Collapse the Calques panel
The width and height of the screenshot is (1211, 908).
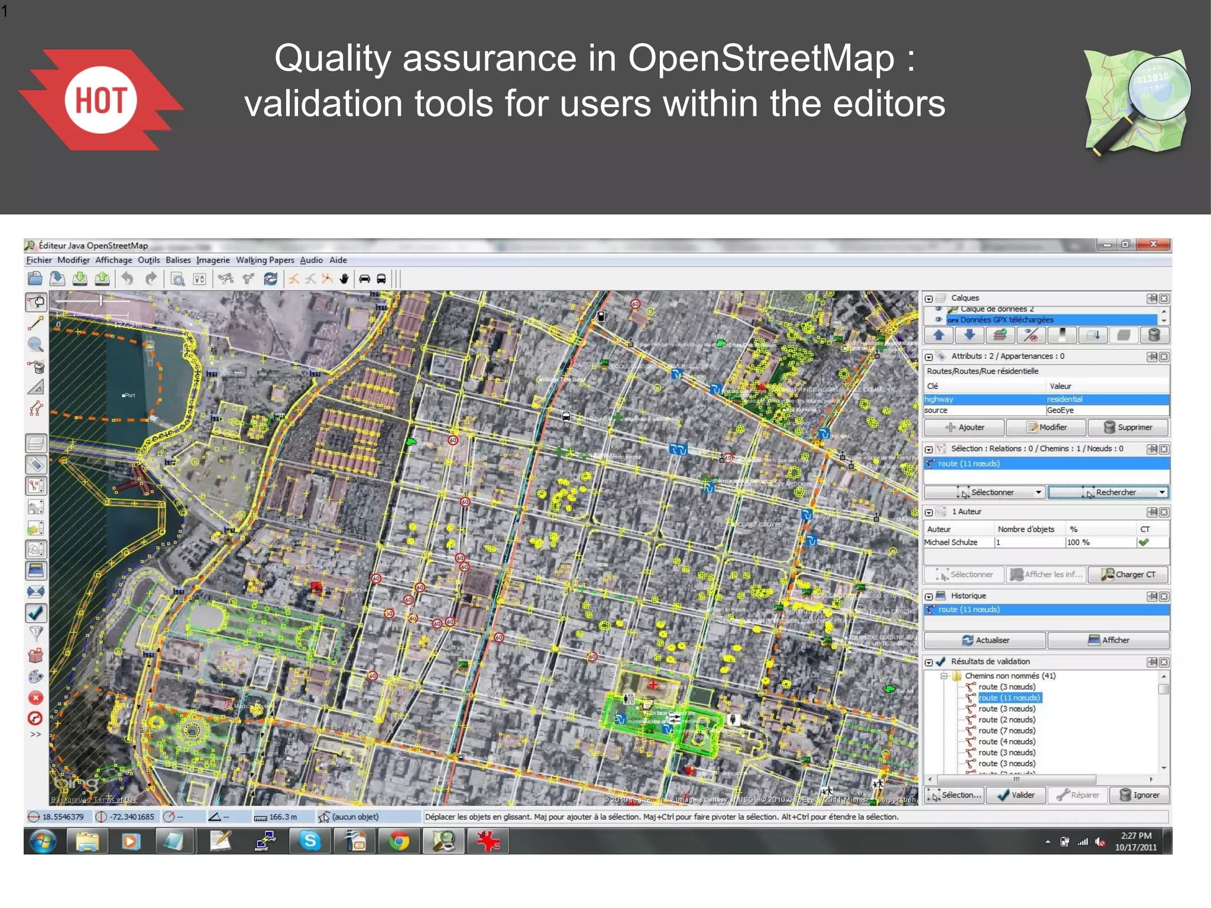point(930,299)
